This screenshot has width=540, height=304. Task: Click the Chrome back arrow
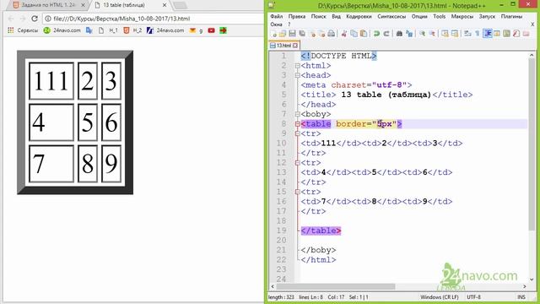[x=11, y=19]
